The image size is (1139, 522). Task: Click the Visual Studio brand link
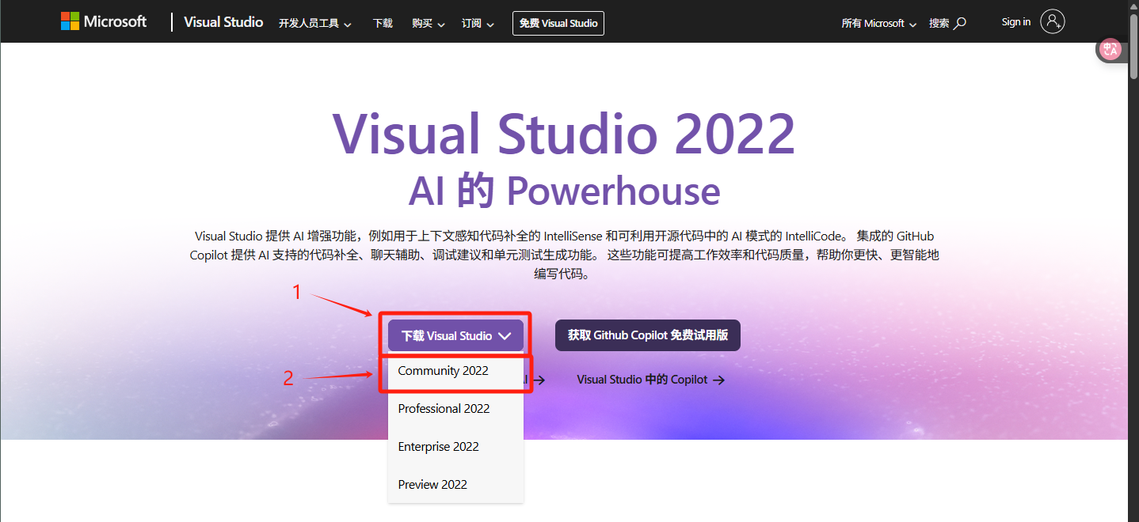(x=223, y=21)
